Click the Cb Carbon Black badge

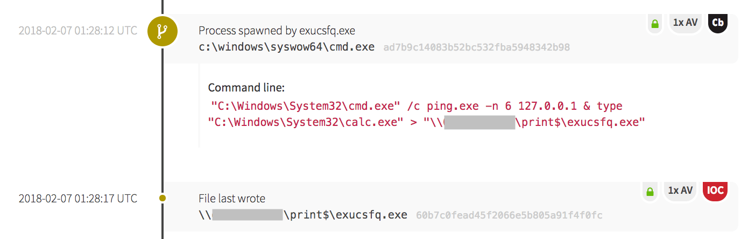click(717, 23)
